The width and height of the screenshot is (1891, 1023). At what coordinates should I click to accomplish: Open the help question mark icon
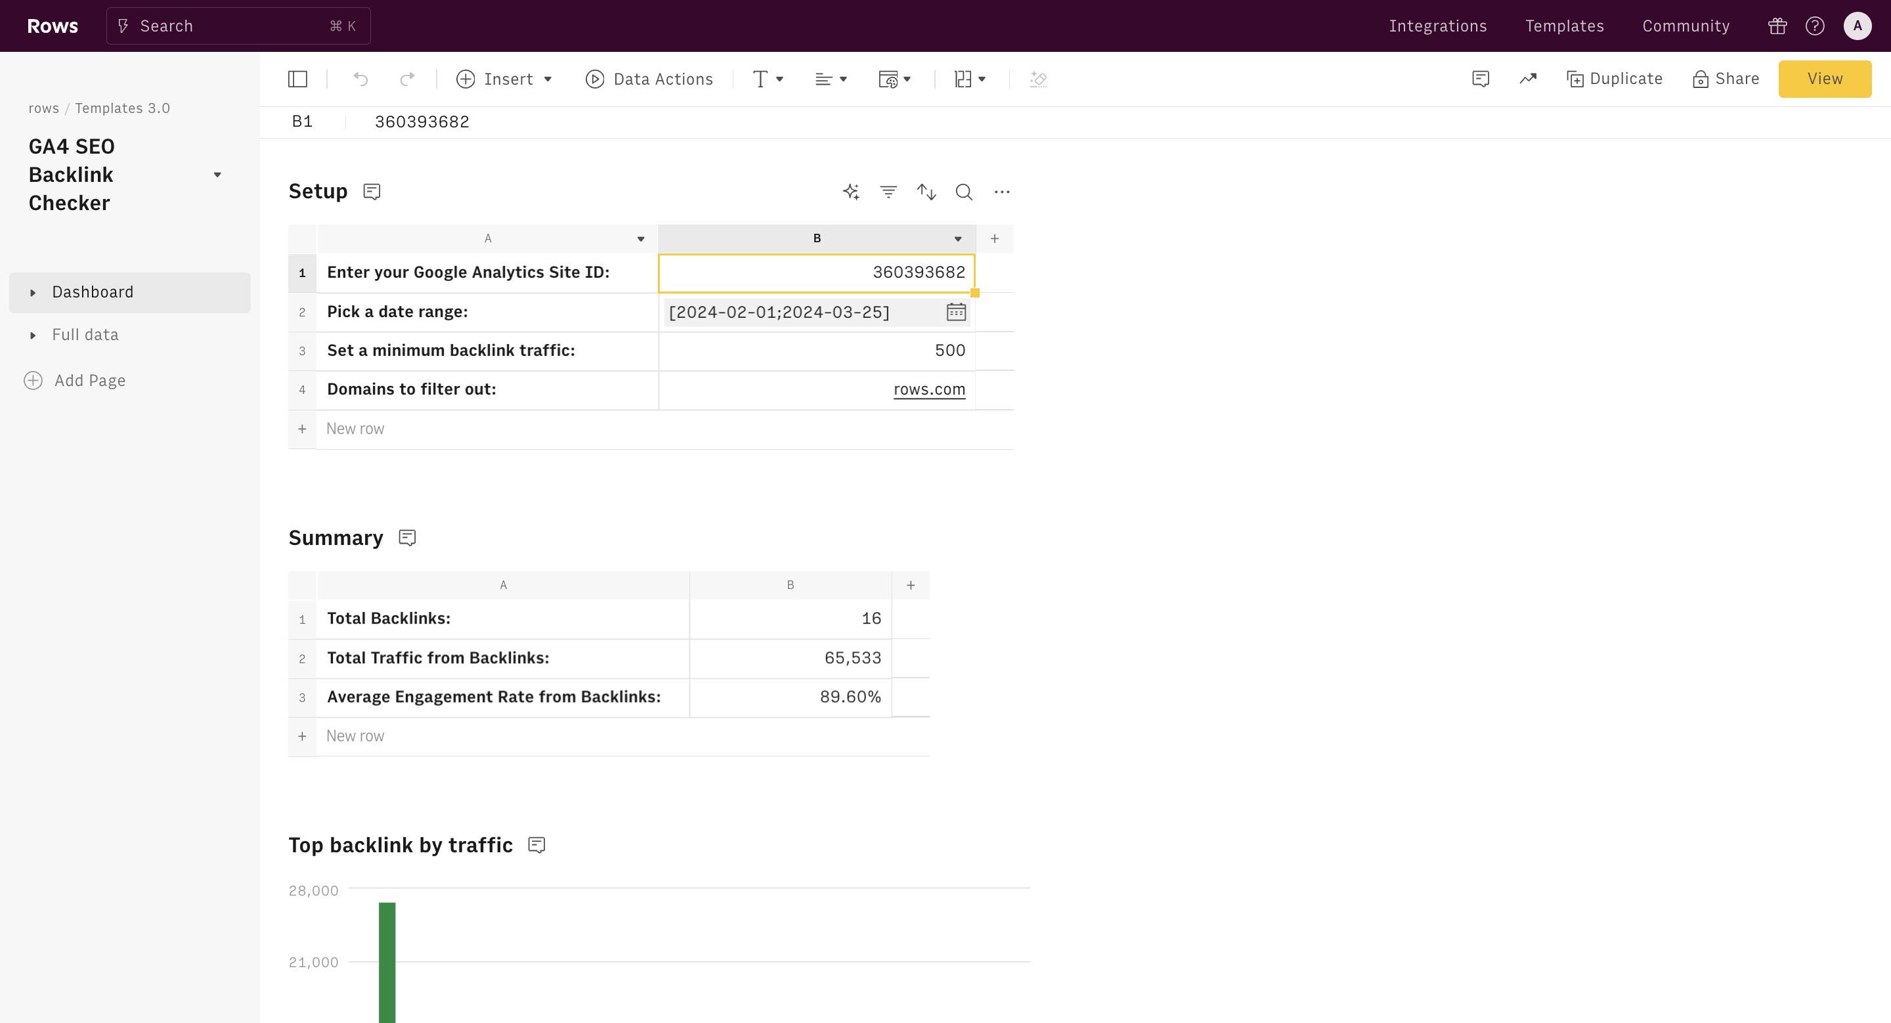pos(1815,26)
